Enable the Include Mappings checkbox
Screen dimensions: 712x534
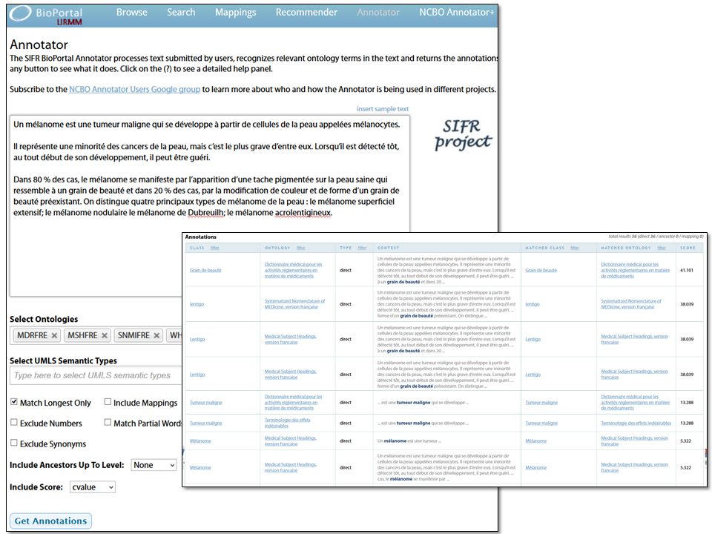point(108,402)
